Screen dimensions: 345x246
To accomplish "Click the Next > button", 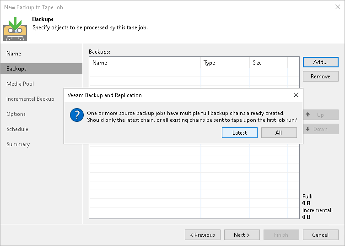I will pyautogui.click(x=242, y=235).
